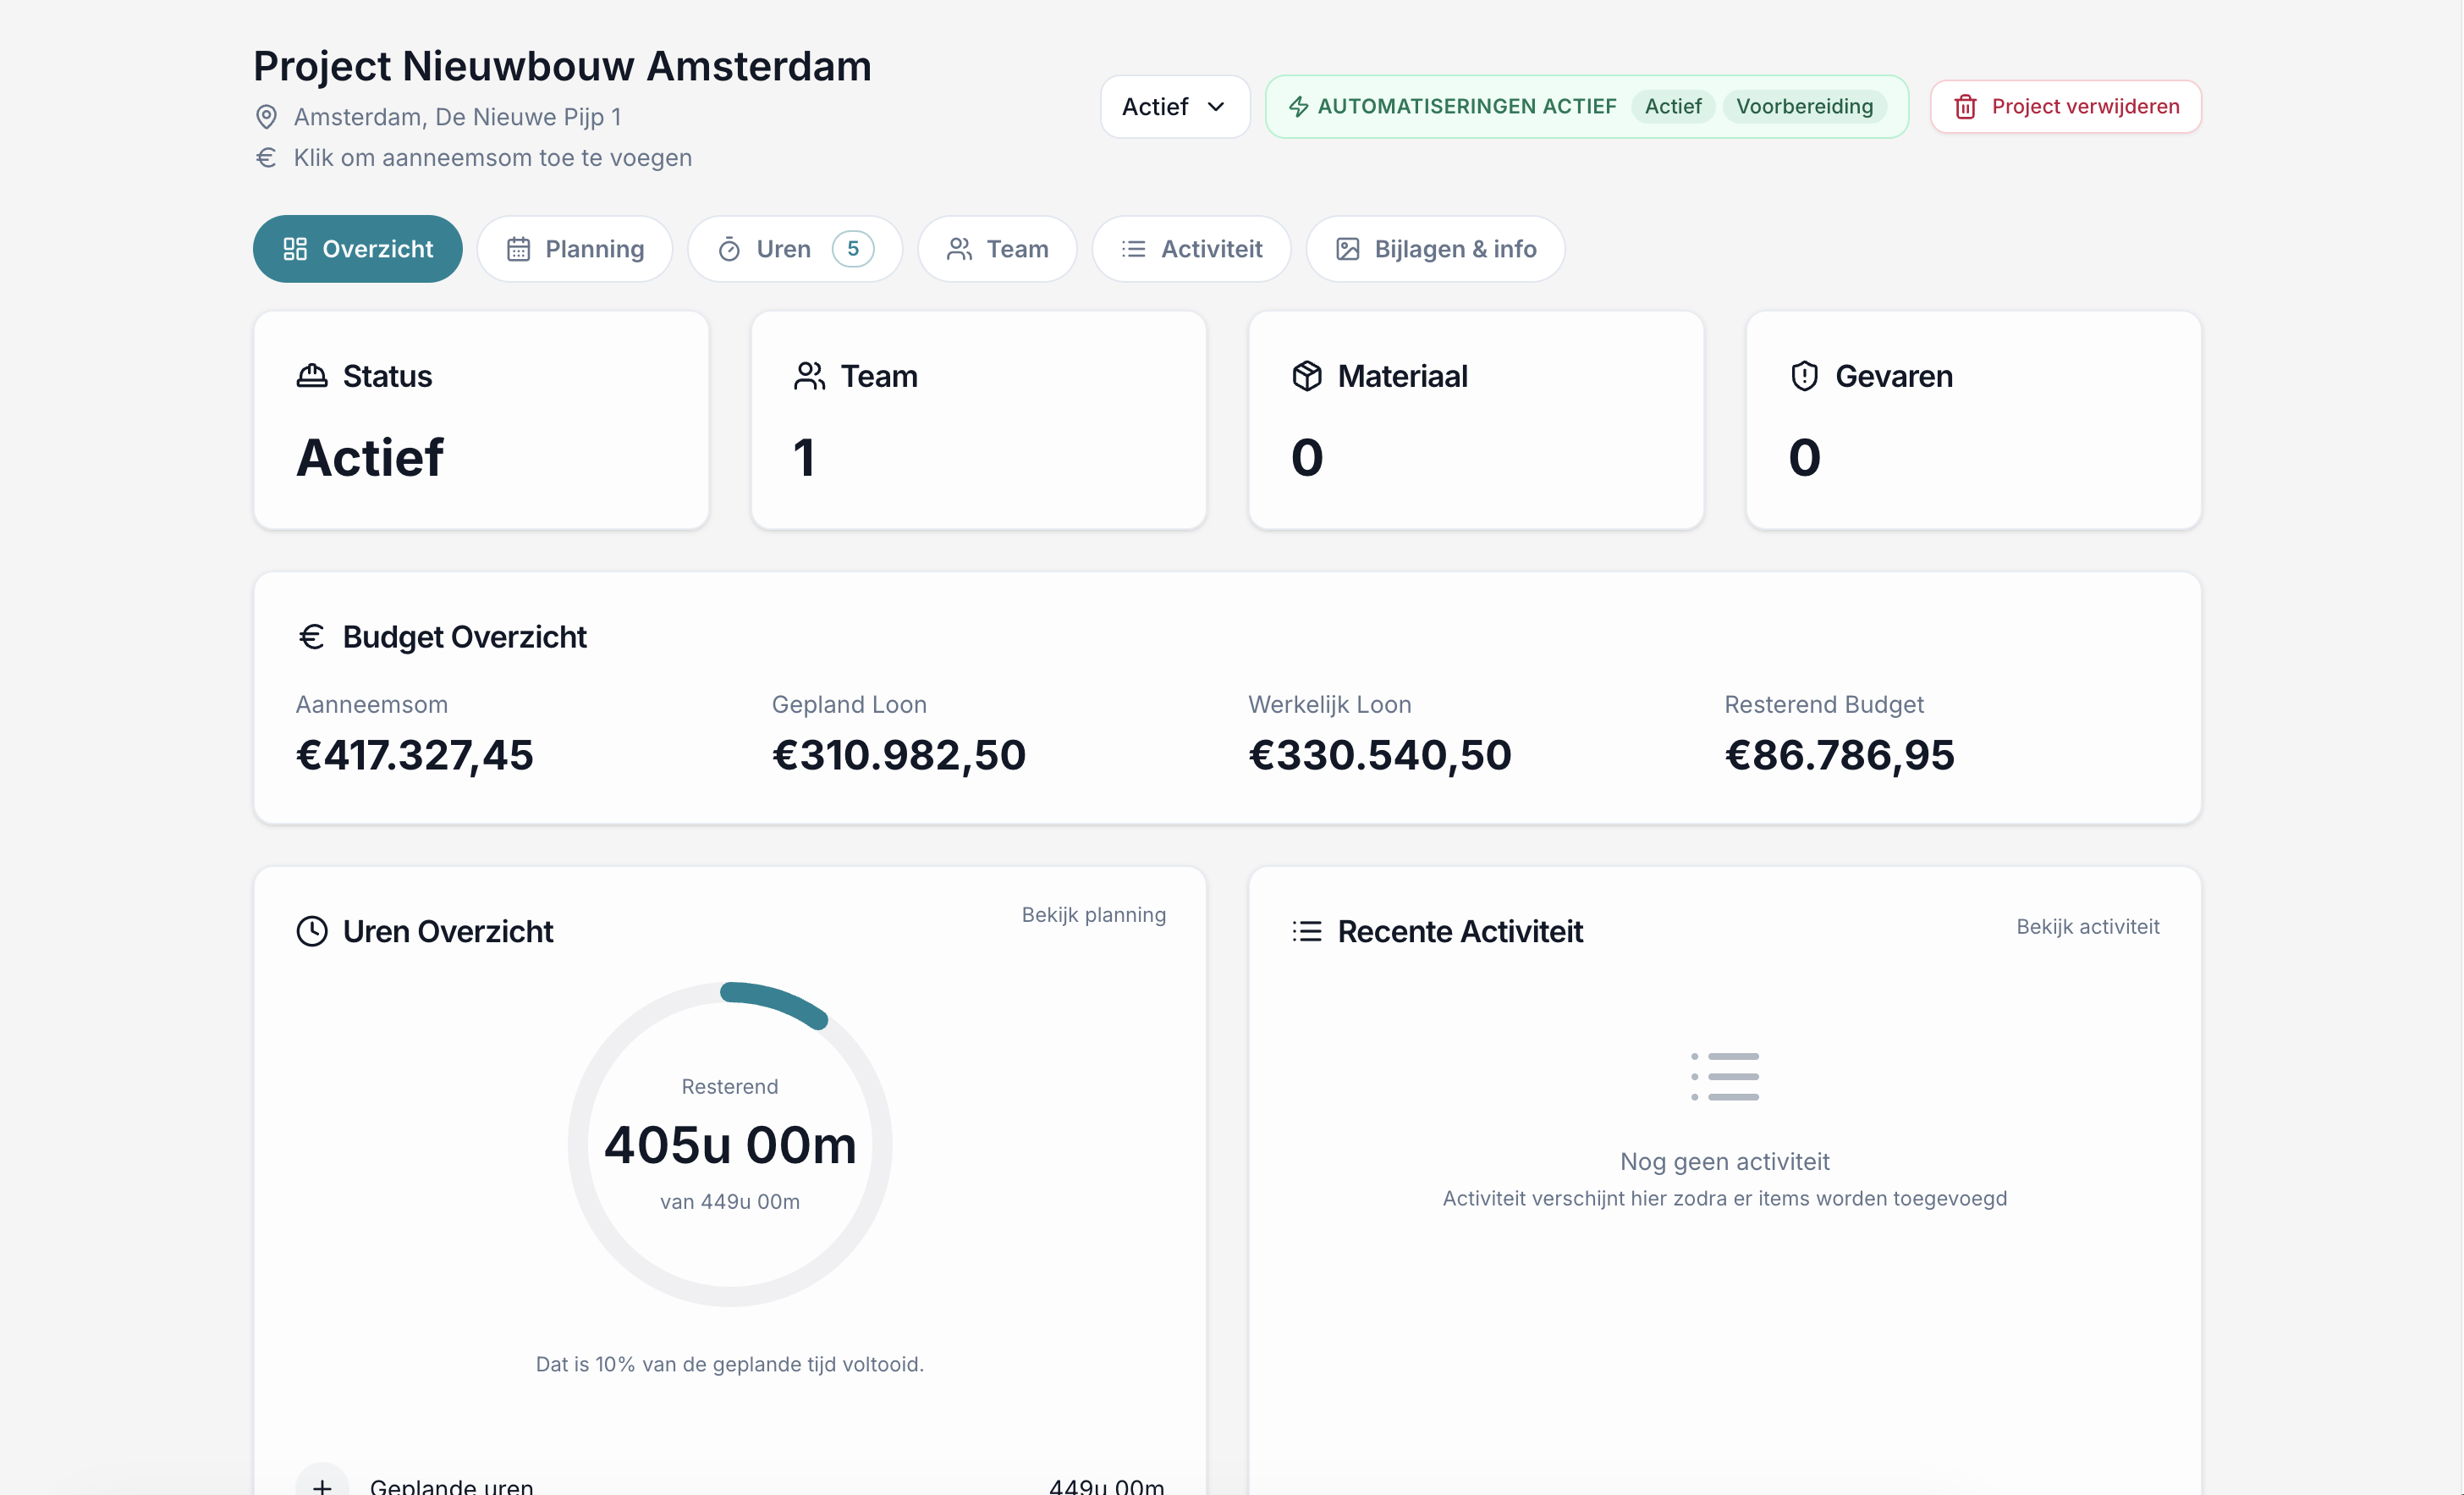Go to Bijlagen & info tab
Image resolution: width=2464 pixels, height=1495 pixels.
(x=1435, y=249)
